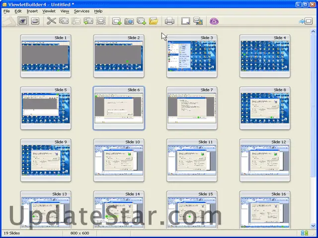The height and width of the screenshot is (238, 318).
Task: Open the Viewlet menu
Action: point(49,11)
